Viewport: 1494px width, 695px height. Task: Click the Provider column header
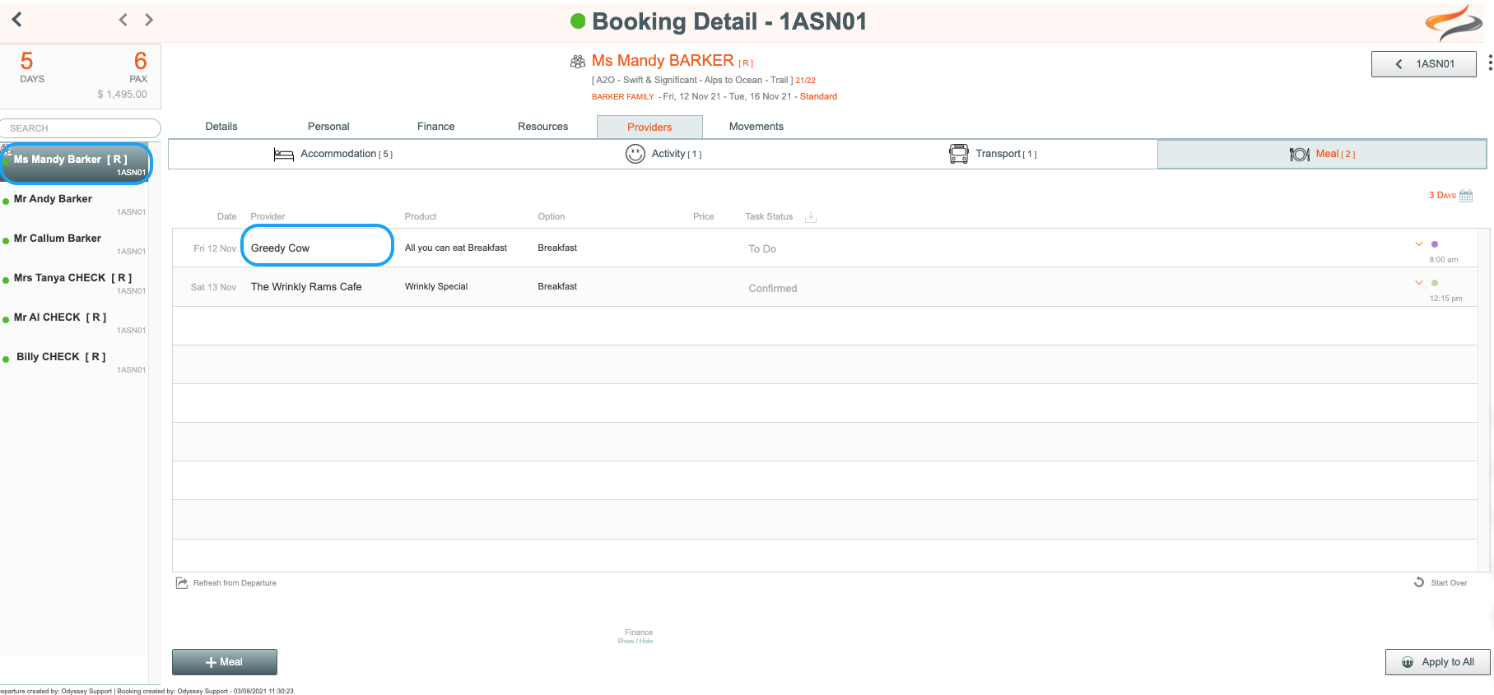click(x=268, y=216)
